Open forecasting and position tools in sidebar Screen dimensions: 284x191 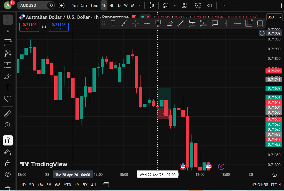coord(8,65)
